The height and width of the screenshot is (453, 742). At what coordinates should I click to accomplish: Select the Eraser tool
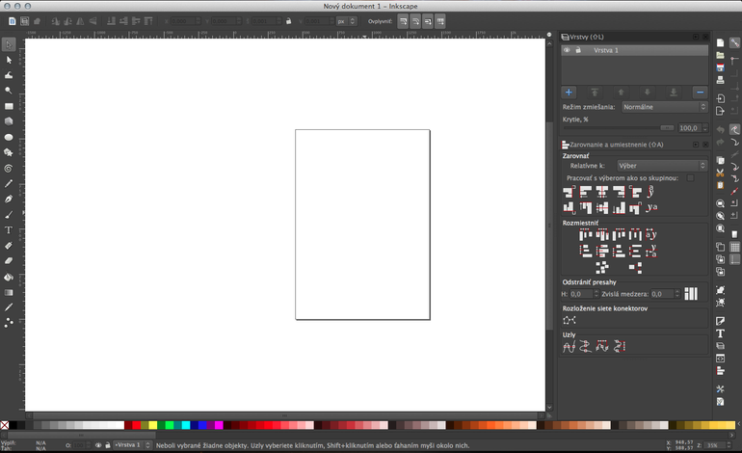[x=9, y=261]
